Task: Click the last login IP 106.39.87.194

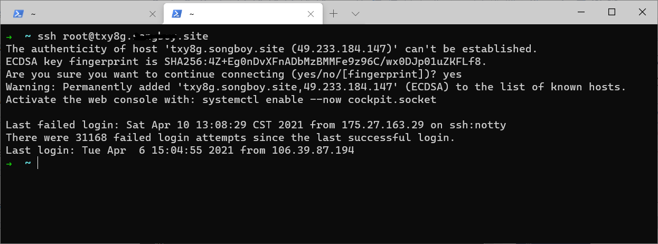Action: coord(313,151)
